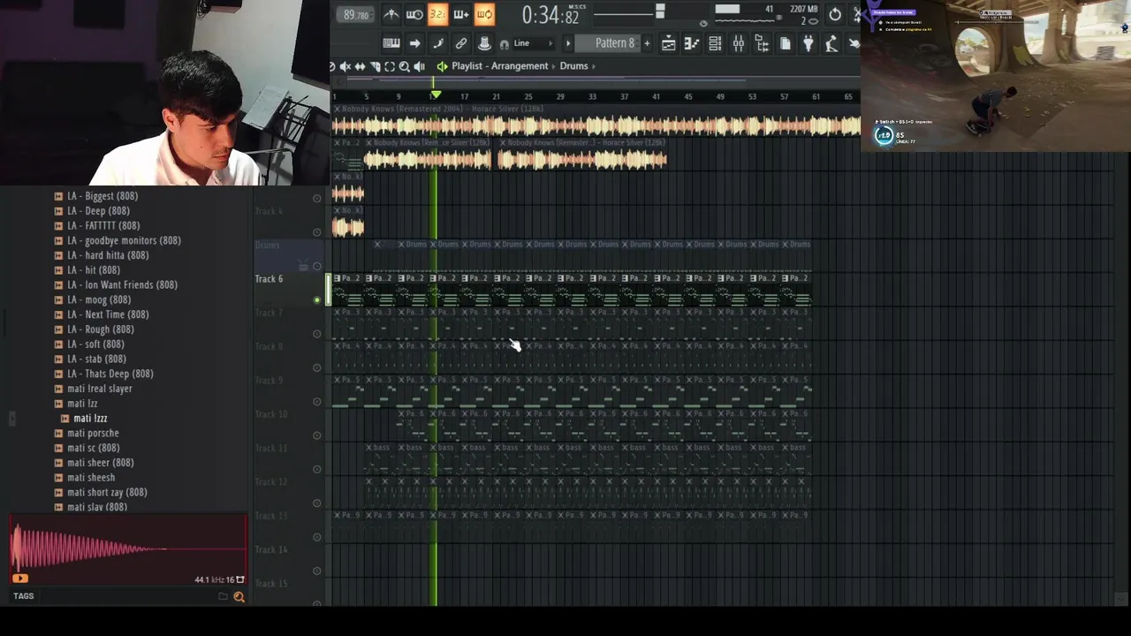The width and height of the screenshot is (1131, 636).
Task: Click the main snap magnet icon
Action: [x=504, y=44]
